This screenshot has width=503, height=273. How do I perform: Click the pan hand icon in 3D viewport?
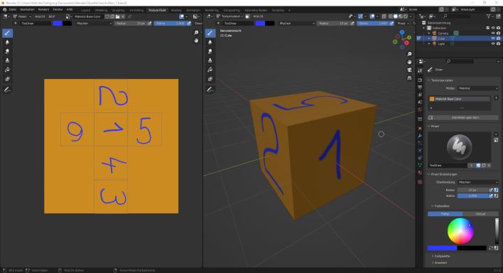coord(409,62)
